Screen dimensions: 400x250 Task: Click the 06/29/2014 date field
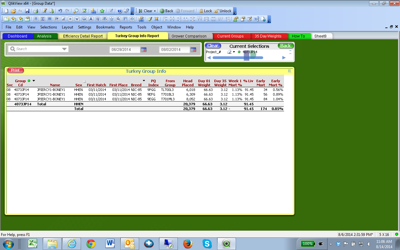pos(125,49)
